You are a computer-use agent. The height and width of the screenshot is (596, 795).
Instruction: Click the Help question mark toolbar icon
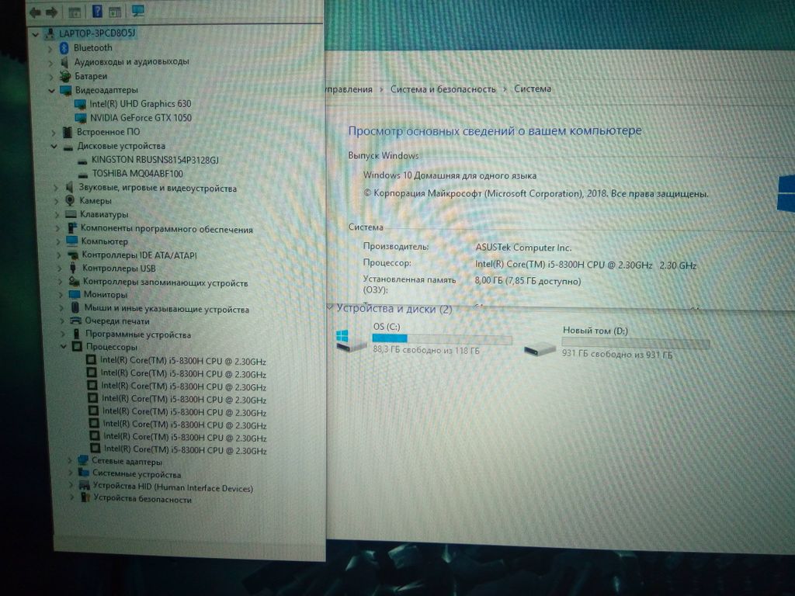(97, 11)
